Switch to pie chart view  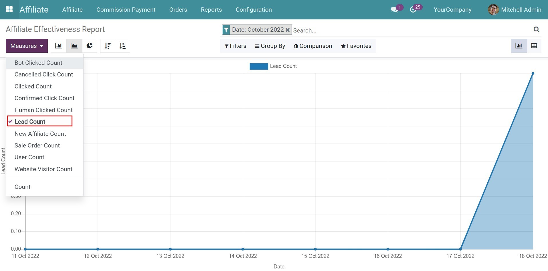tap(90, 46)
